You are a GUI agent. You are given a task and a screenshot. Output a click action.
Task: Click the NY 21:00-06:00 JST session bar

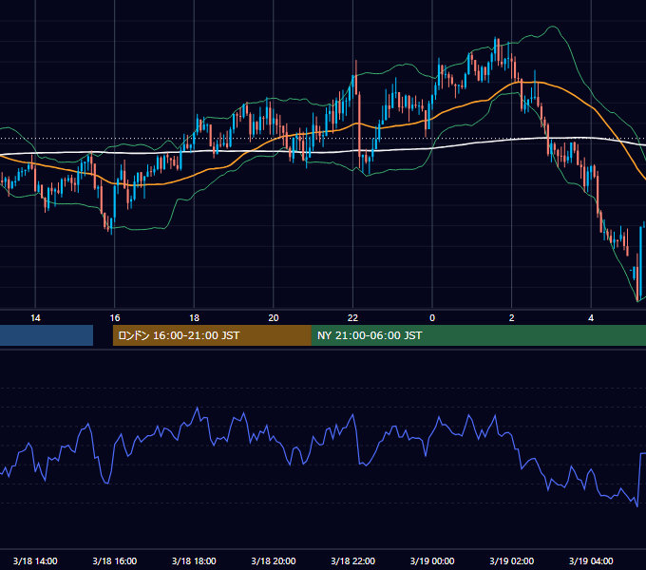point(478,335)
